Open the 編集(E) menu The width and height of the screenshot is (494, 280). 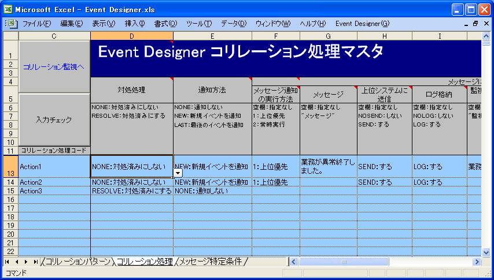click(x=72, y=24)
